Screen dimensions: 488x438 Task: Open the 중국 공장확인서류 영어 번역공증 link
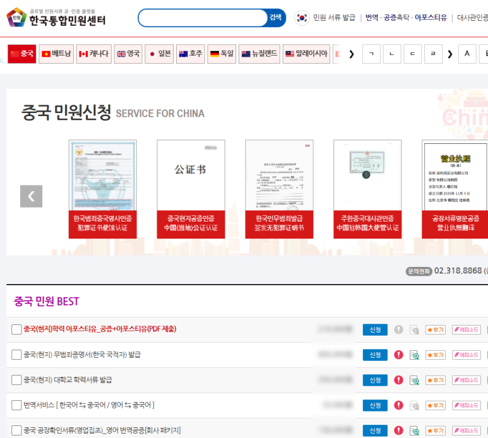click(102, 430)
